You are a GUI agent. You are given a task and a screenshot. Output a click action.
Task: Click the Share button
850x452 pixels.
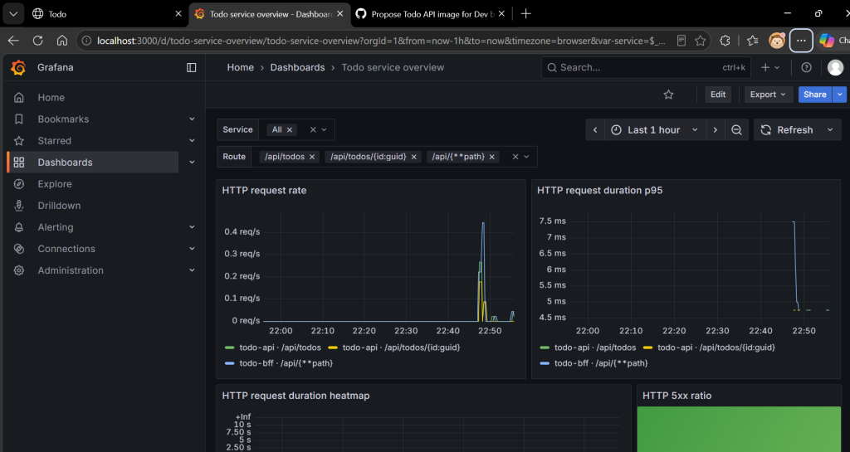click(815, 95)
